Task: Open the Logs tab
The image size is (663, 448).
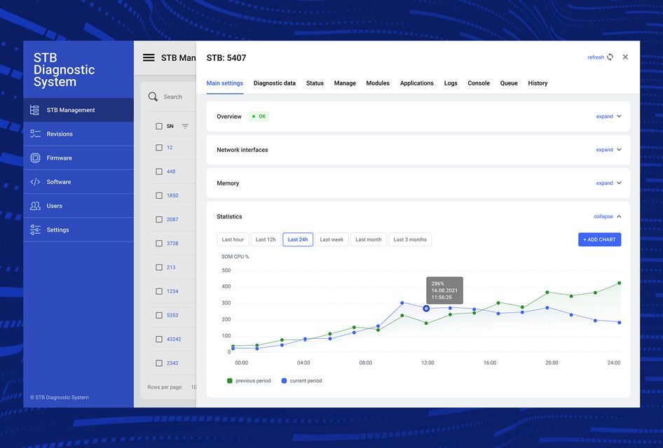Action: tap(451, 83)
